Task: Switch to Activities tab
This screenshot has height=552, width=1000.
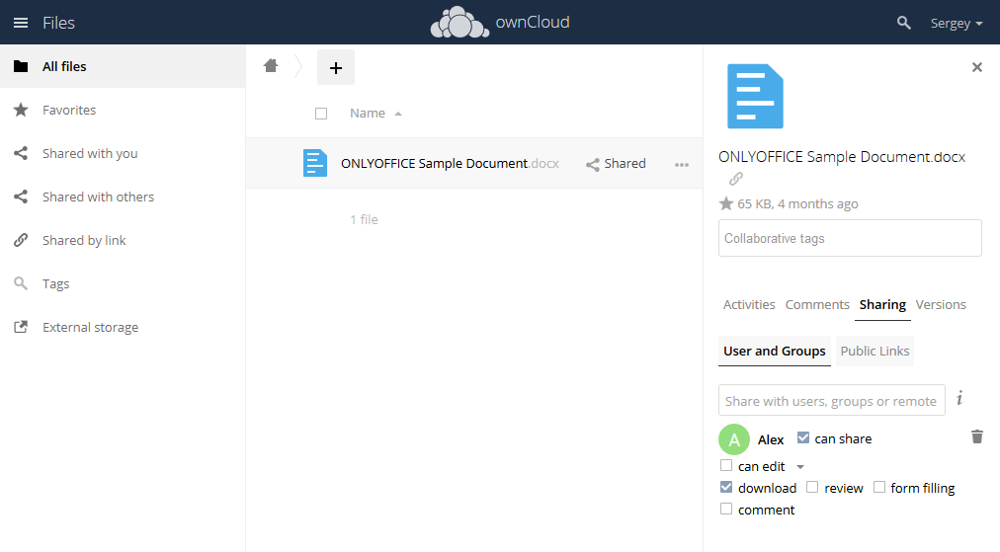Action: click(x=749, y=305)
